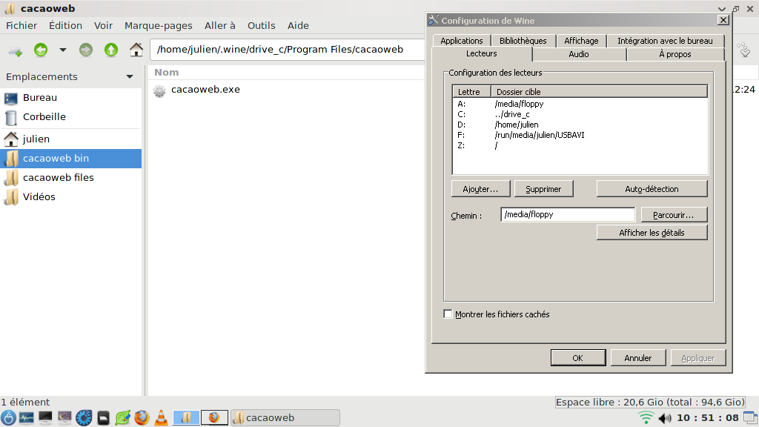
Task: Switch to the Applications tab in Wine config
Action: [x=461, y=41]
